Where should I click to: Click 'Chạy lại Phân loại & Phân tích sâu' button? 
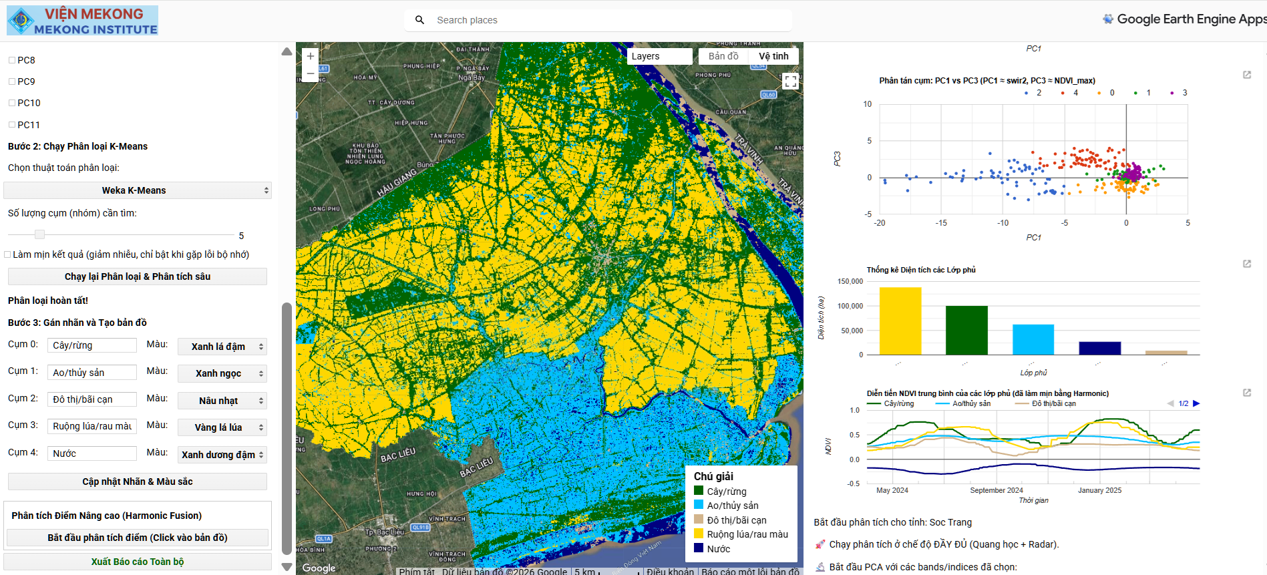click(138, 276)
